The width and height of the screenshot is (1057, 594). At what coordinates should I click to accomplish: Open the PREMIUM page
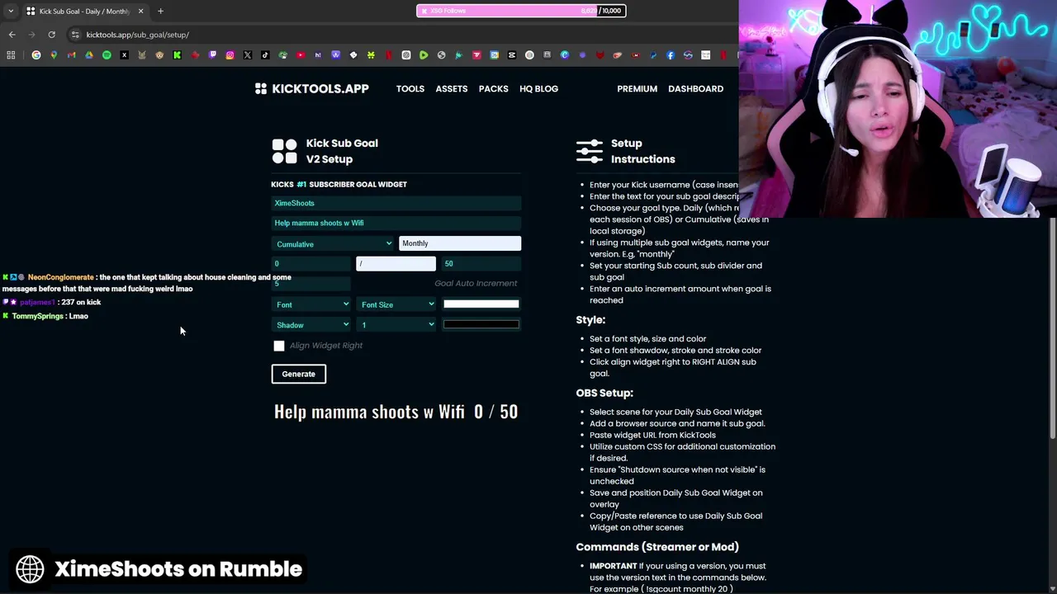click(x=638, y=88)
